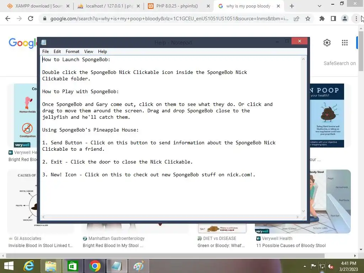The height and width of the screenshot is (273, 364).
Task: Close the phpinfo tab
Action: [x=208, y=6]
